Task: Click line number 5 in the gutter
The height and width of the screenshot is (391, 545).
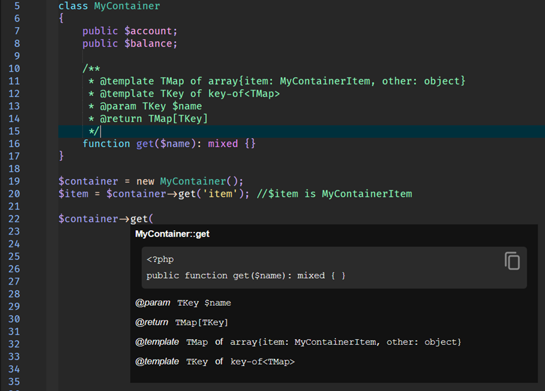Action: [x=16, y=6]
